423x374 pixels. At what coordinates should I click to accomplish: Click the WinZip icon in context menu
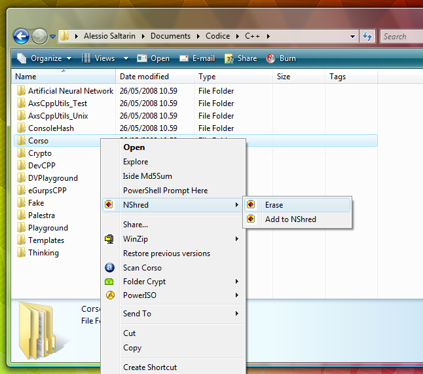pyautogui.click(x=109, y=239)
